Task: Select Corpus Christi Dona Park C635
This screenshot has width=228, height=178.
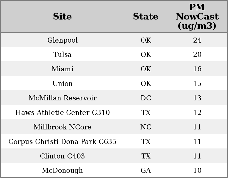Action: pos(62,141)
